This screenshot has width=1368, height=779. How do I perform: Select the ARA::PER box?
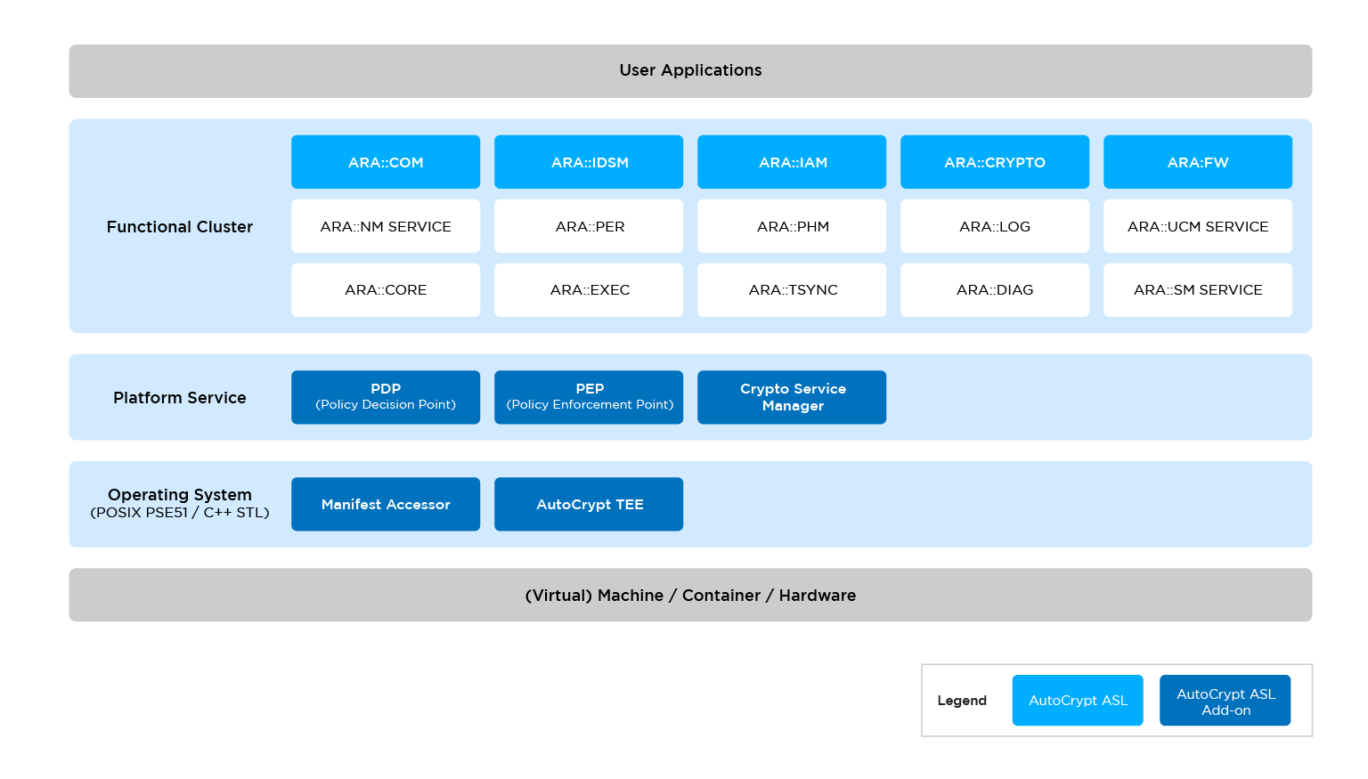589,226
